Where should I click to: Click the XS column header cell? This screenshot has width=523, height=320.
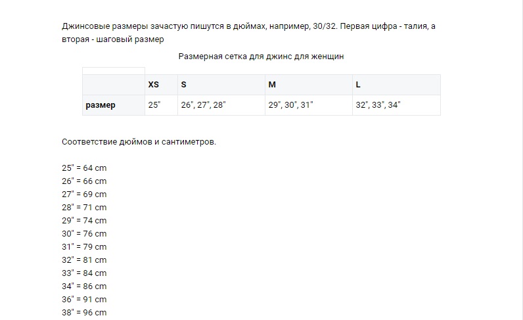tap(161, 85)
